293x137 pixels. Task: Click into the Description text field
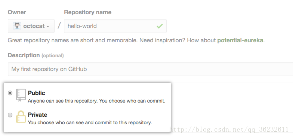pyautogui.click(x=150, y=69)
